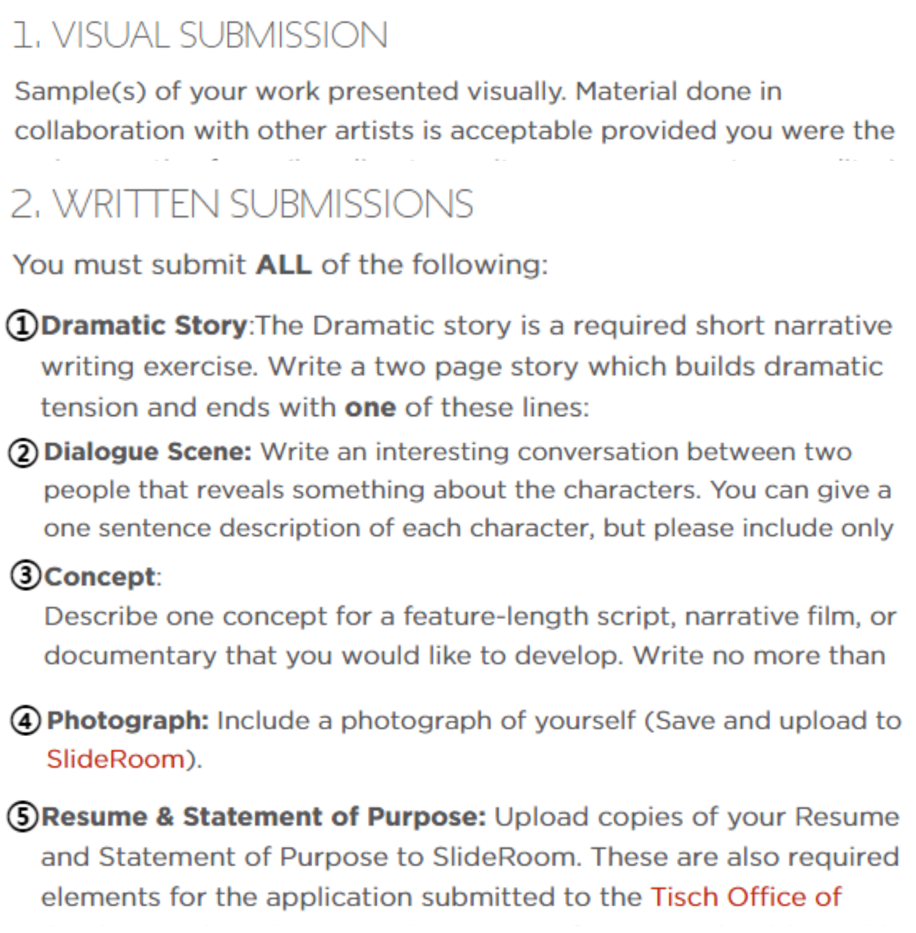
Task: Select the bold Dramatic Story label
Action: [x=144, y=325]
